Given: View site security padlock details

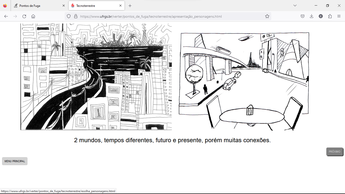Looking at the screenshot, I should (x=76, y=16).
